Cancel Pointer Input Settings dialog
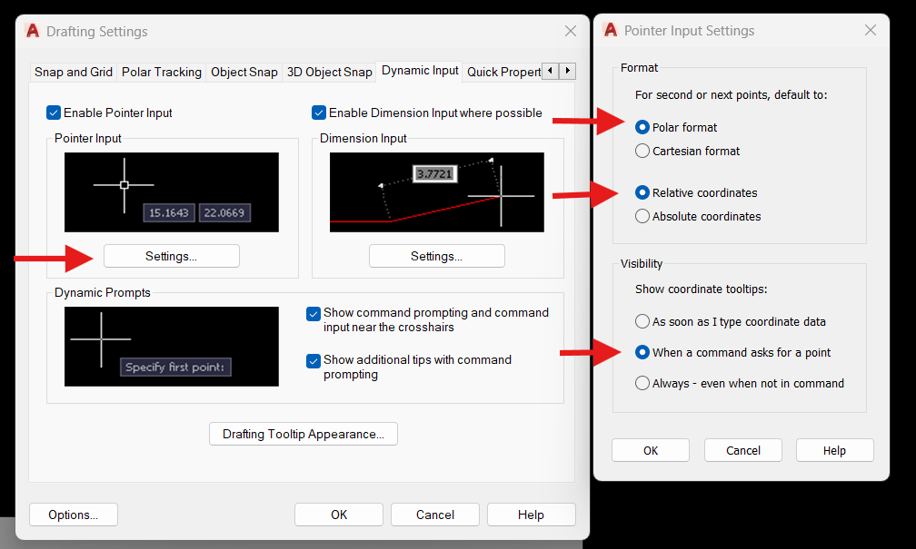 pos(743,450)
